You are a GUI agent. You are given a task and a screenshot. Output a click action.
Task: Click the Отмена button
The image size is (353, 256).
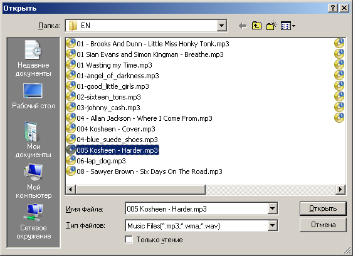(323, 225)
